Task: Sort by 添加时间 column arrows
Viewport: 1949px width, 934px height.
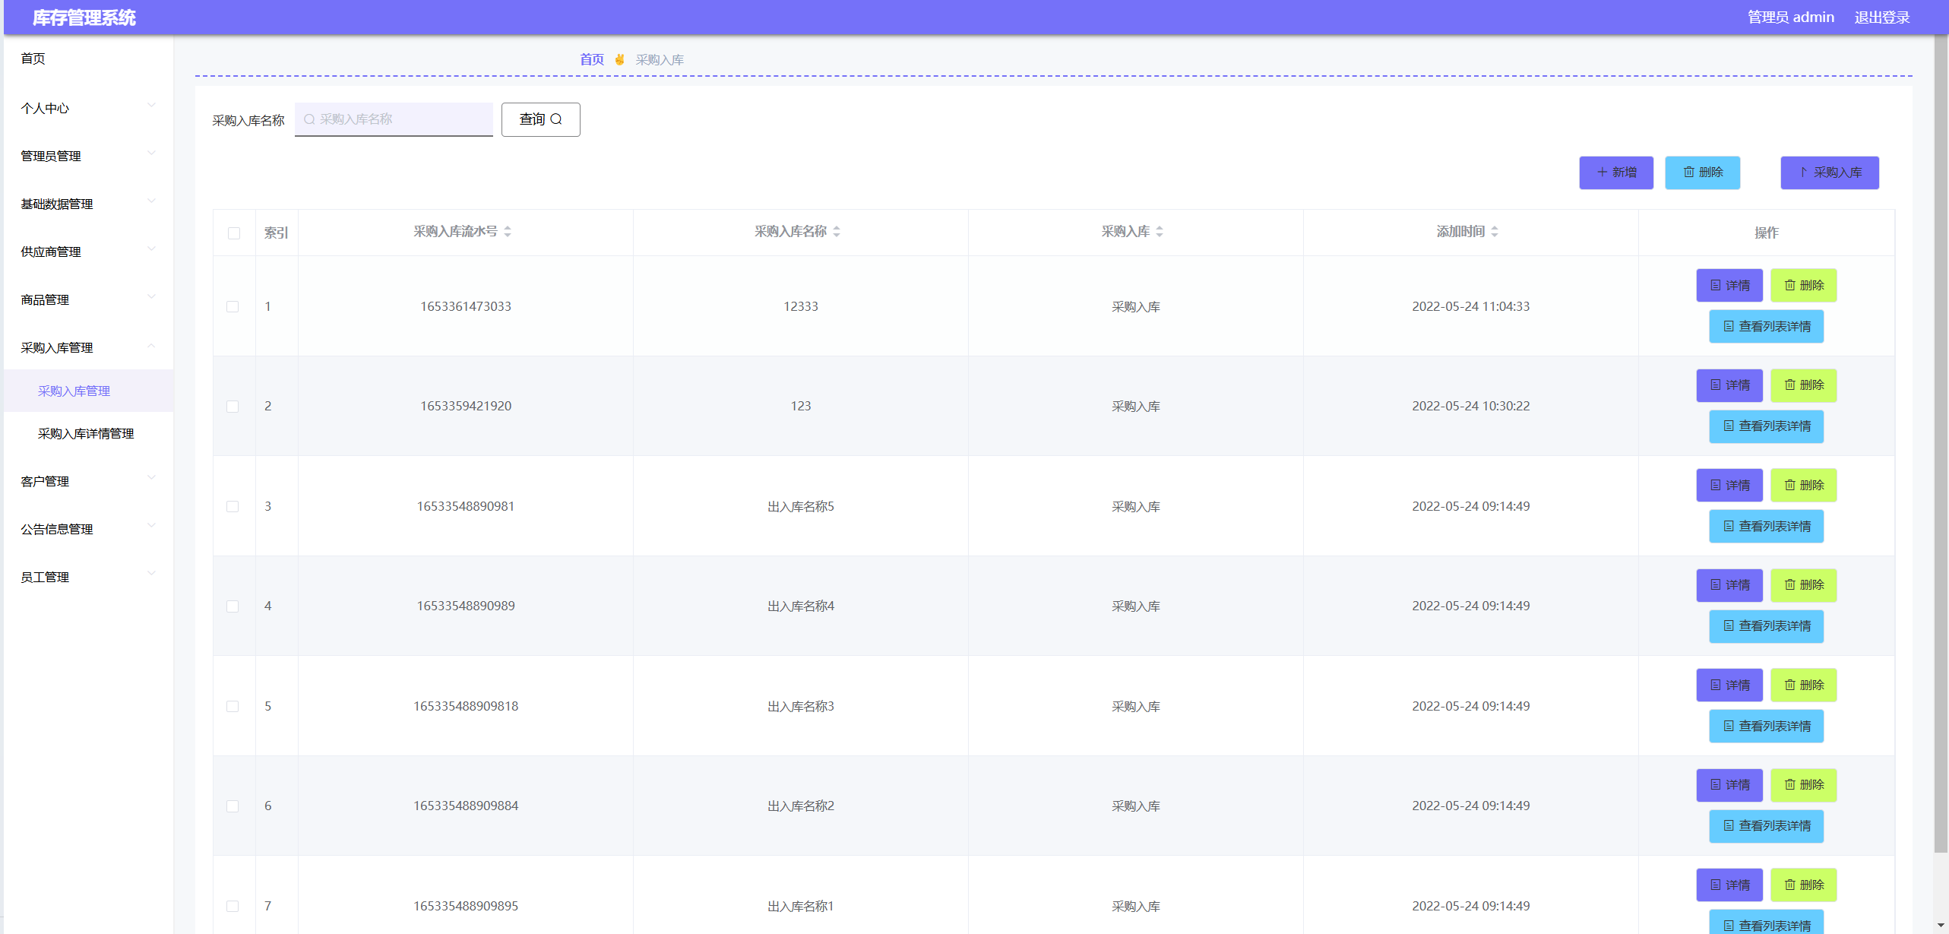Action: click(1495, 232)
